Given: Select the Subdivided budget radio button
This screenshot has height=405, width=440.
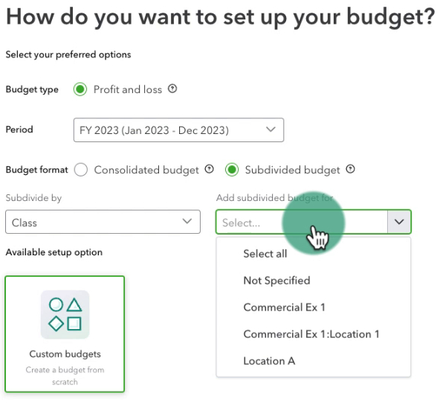Looking at the screenshot, I should (232, 170).
